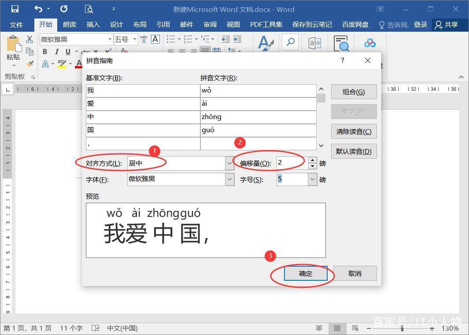Toggle Italic formatting

(x=56, y=52)
